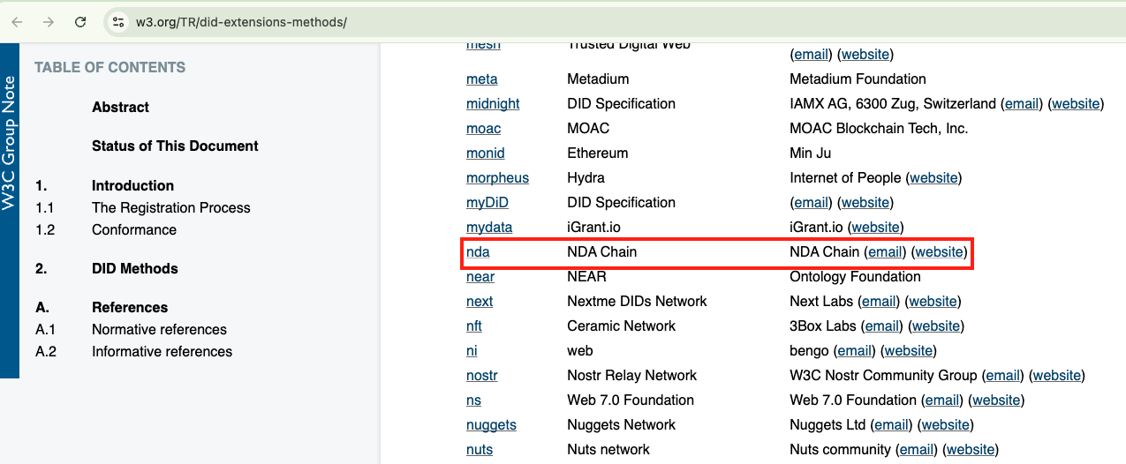The width and height of the screenshot is (1126, 464).
Task: Open the nuggets DID method link
Action: (x=491, y=424)
